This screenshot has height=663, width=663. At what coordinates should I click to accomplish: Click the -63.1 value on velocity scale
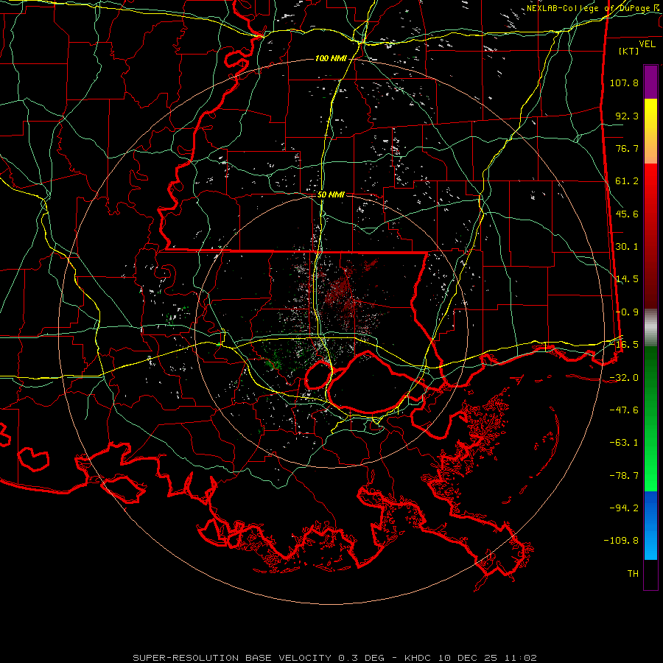pos(624,443)
